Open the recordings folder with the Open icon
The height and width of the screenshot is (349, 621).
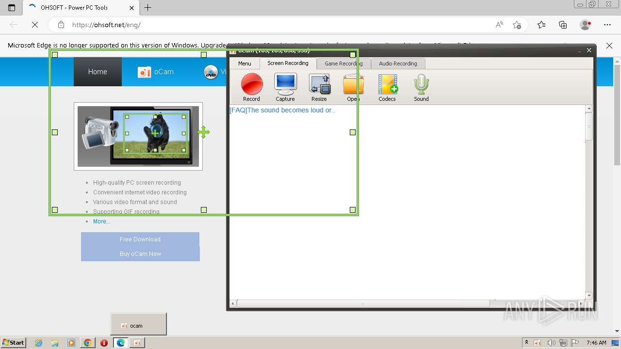point(353,87)
